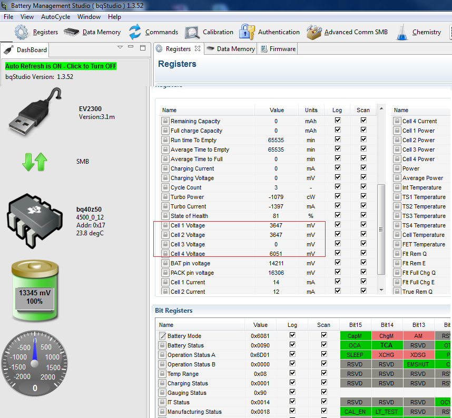Click the TCA bit in Battery Status
This screenshot has height=418, width=452.
click(x=386, y=345)
